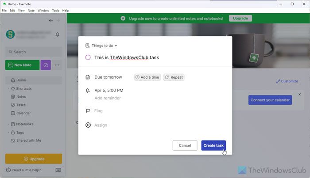Image resolution: width=310 pixels, height=178 pixels.
Task: Click the upgrade arrow icon in banner
Action: click(123, 19)
